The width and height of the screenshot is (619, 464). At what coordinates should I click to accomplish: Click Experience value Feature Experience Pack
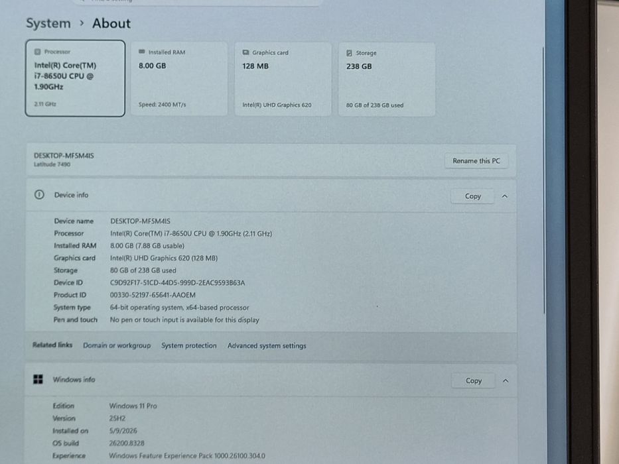point(187,456)
